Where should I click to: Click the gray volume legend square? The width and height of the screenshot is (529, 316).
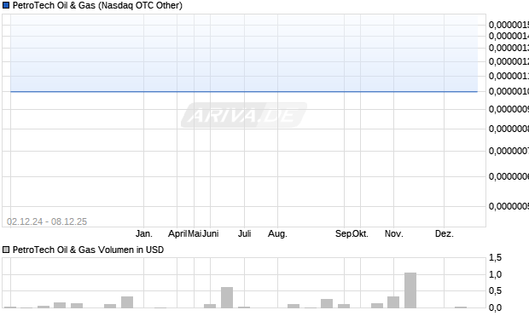6,250
